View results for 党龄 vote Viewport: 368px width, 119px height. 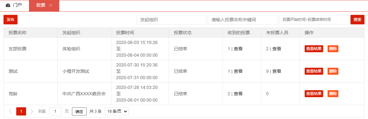click(x=314, y=94)
